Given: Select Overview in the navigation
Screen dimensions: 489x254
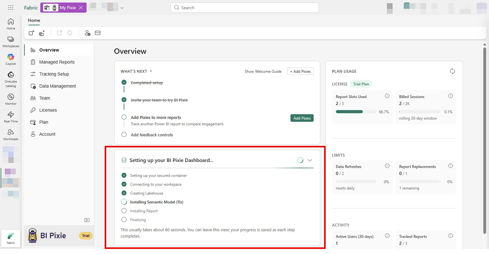Looking at the screenshot, I should pyautogui.click(x=59, y=50).
